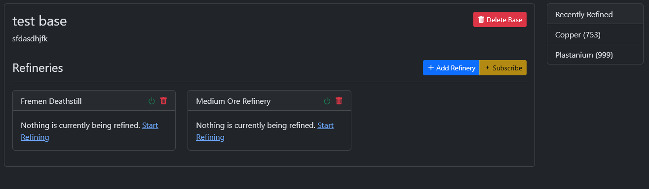Open Start Refining link in Medium Ore Refinery

pyautogui.click(x=265, y=131)
